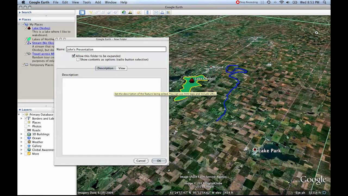
Task: Open the Add menu
Action: coord(98,2)
